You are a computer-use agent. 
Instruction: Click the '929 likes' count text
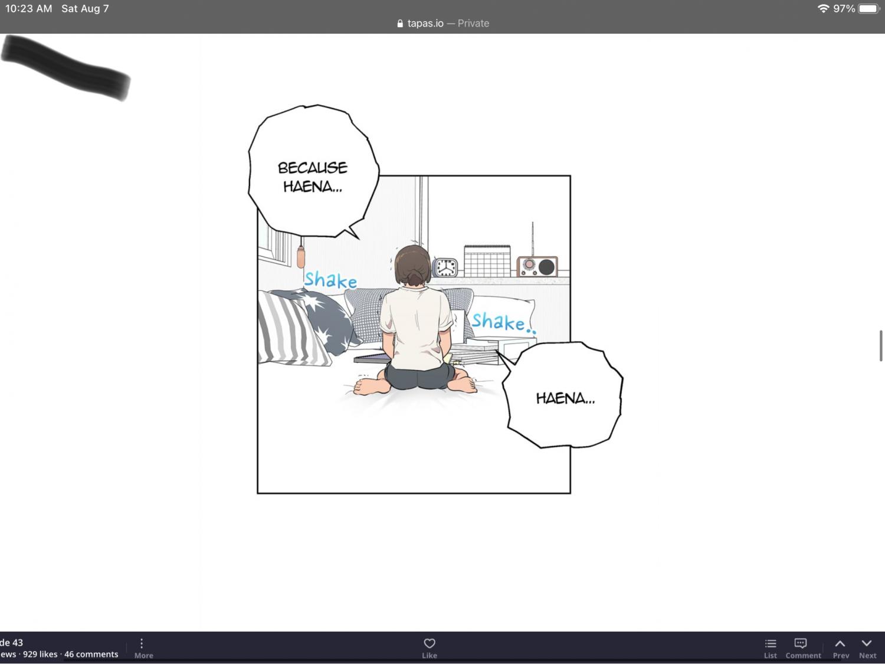coord(40,654)
